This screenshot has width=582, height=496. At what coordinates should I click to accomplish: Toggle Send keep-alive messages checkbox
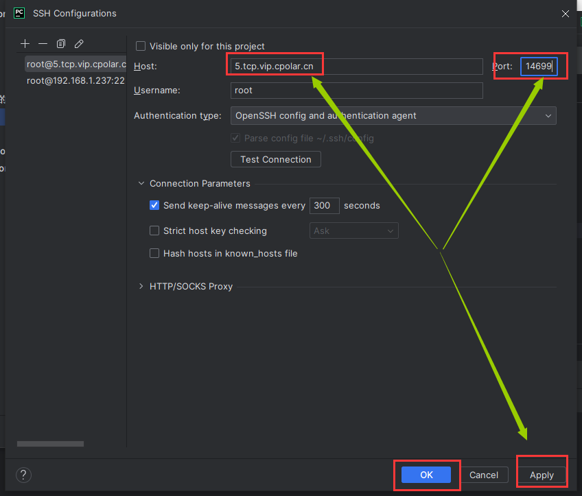click(154, 205)
